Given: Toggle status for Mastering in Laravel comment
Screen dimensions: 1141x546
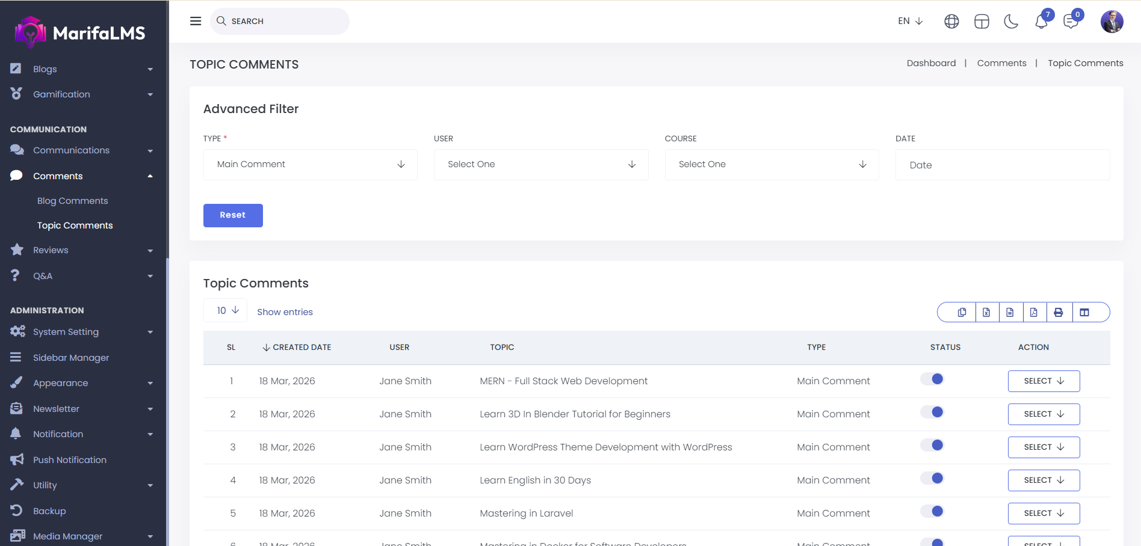Looking at the screenshot, I should (932, 512).
